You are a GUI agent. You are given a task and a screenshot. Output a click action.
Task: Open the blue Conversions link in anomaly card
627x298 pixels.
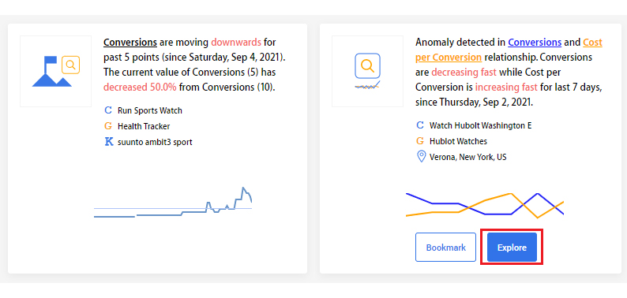click(x=535, y=43)
